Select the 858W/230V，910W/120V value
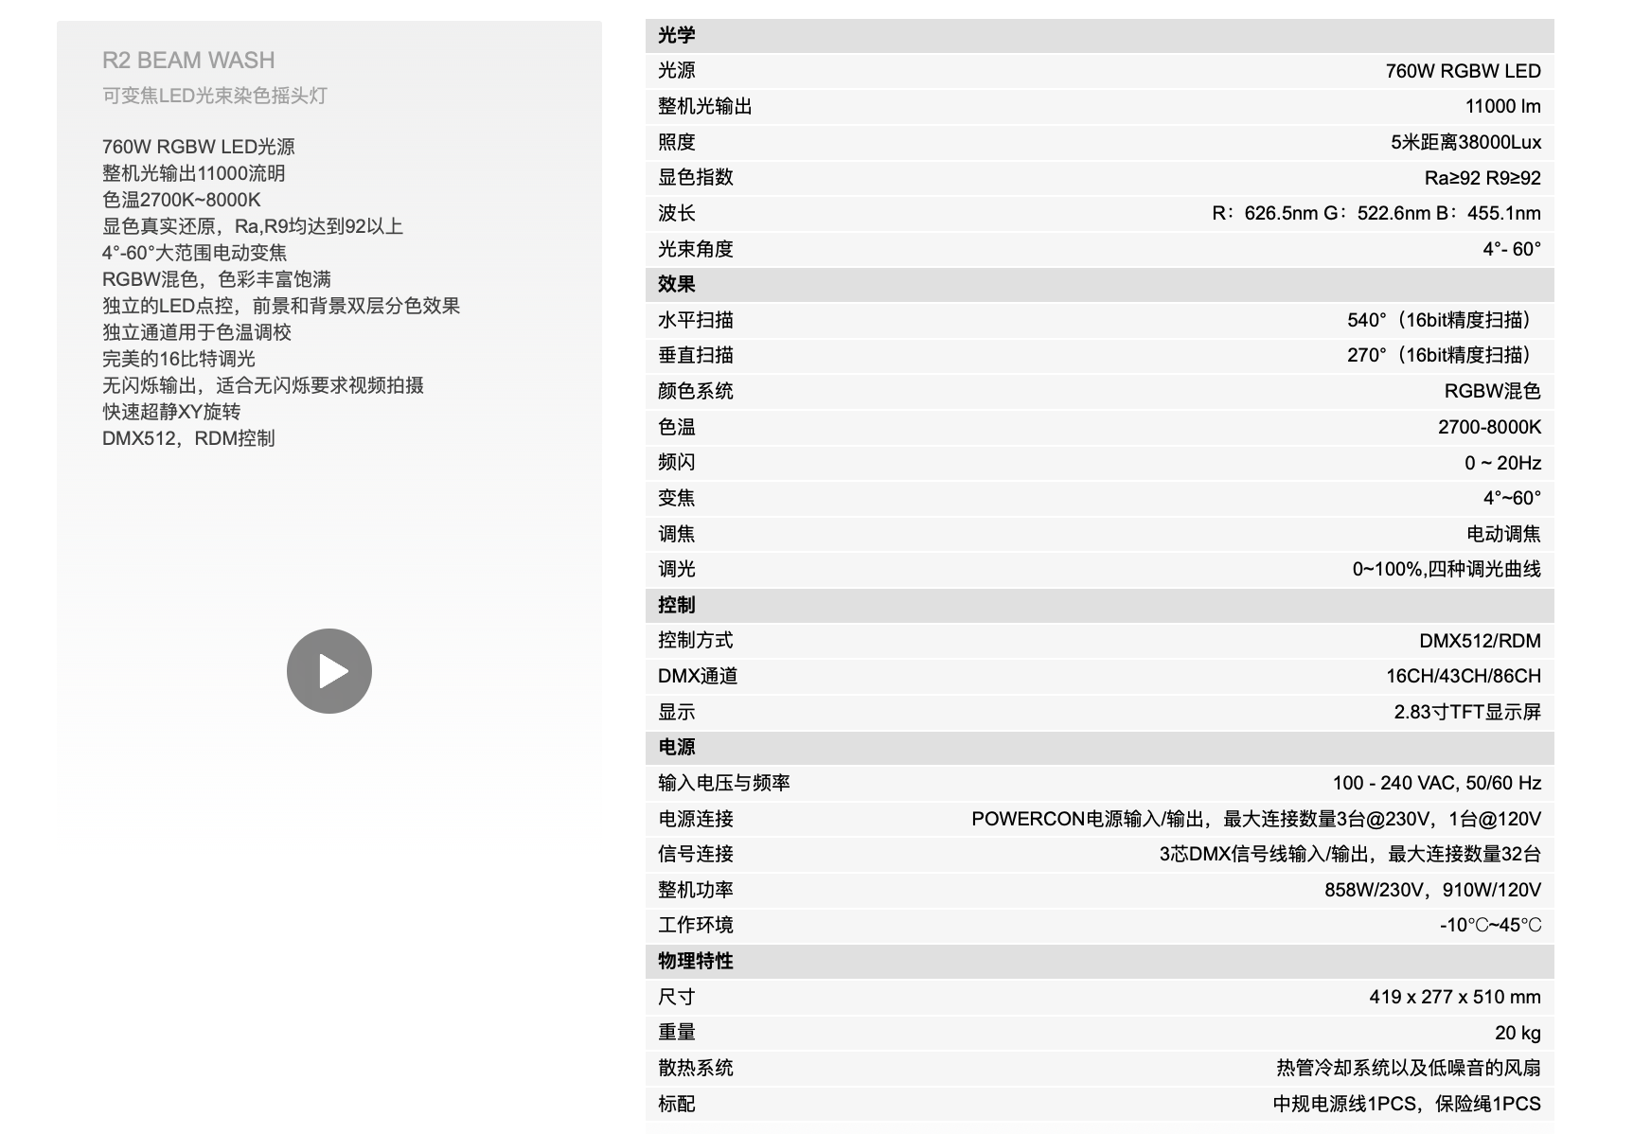This screenshot has height=1134, width=1651. 1432,890
